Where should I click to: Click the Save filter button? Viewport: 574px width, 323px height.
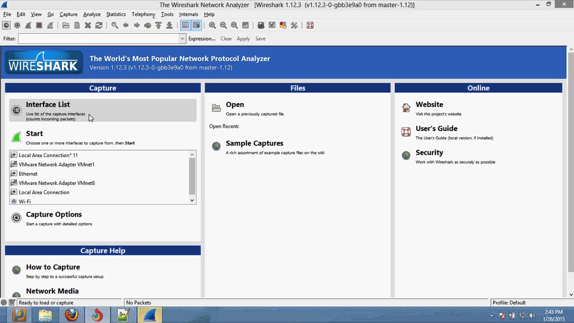tap(261, 39)
